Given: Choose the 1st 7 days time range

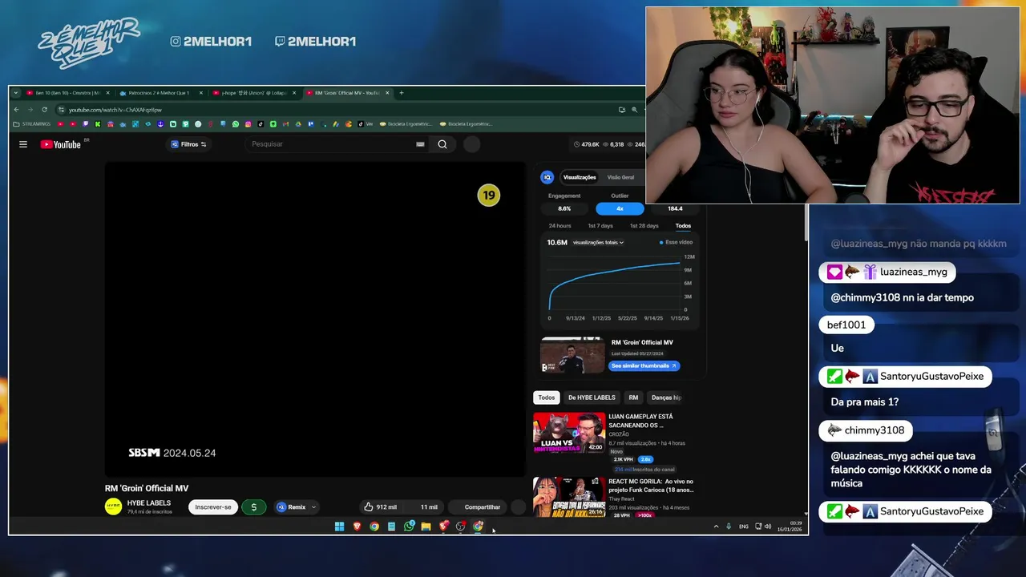Looking at the screenshot, I should click(600, 226).
